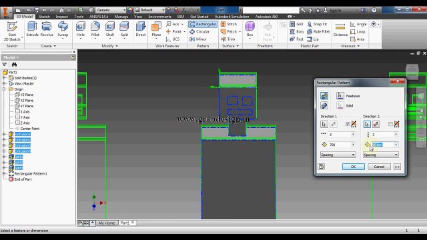Click the Features selection arrow button

(340, 96)
